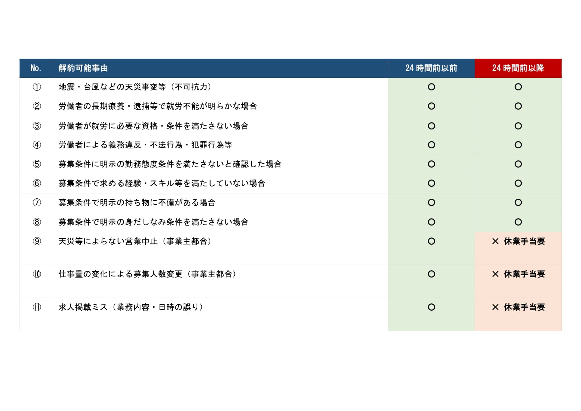Click the text 仕事量の変化による募集人数変更（事業主都合）
Image resolution: width=581 pixels, height=411 pixels.
tap(147, 274)
